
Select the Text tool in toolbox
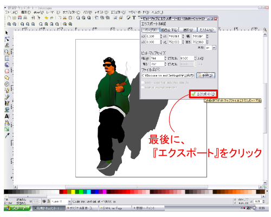[x=7, y=116]
